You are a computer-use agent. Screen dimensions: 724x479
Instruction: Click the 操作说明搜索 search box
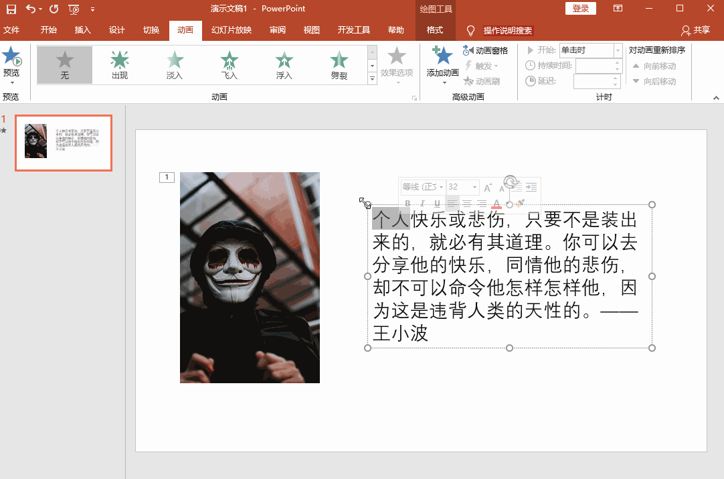(x=507, y=31)
